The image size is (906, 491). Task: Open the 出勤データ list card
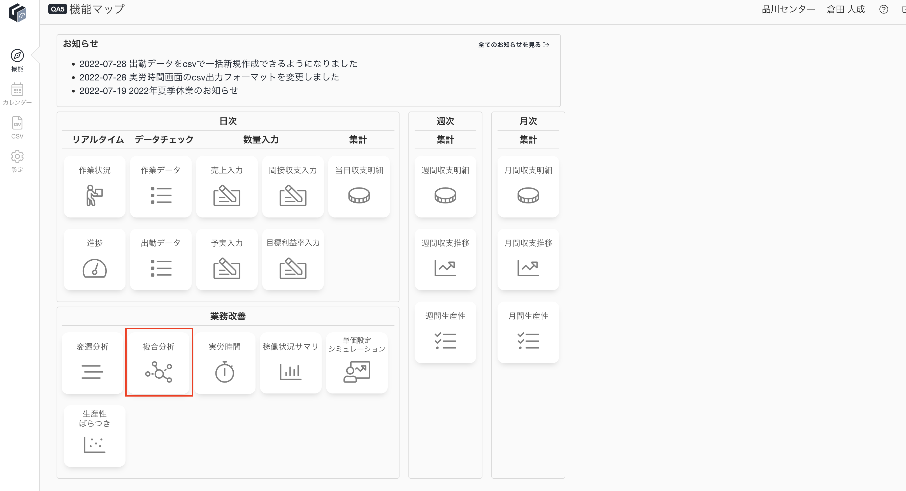click(161, 260)
